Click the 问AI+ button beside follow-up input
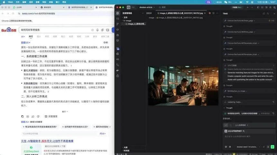The height and width of the screenshot is (155, 277). (x=102, y=134)
